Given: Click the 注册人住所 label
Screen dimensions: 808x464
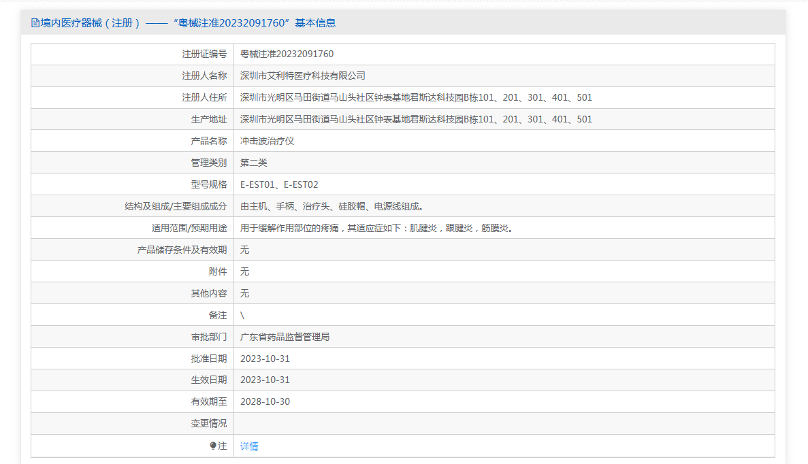Looking at the screenshot, I should click(204, 97).
